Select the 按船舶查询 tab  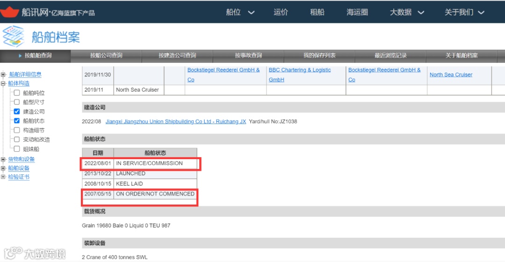coord(36,55)
